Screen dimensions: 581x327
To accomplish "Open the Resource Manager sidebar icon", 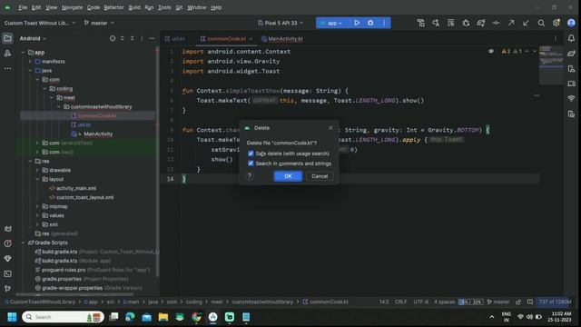I will [x=7, y=54].
